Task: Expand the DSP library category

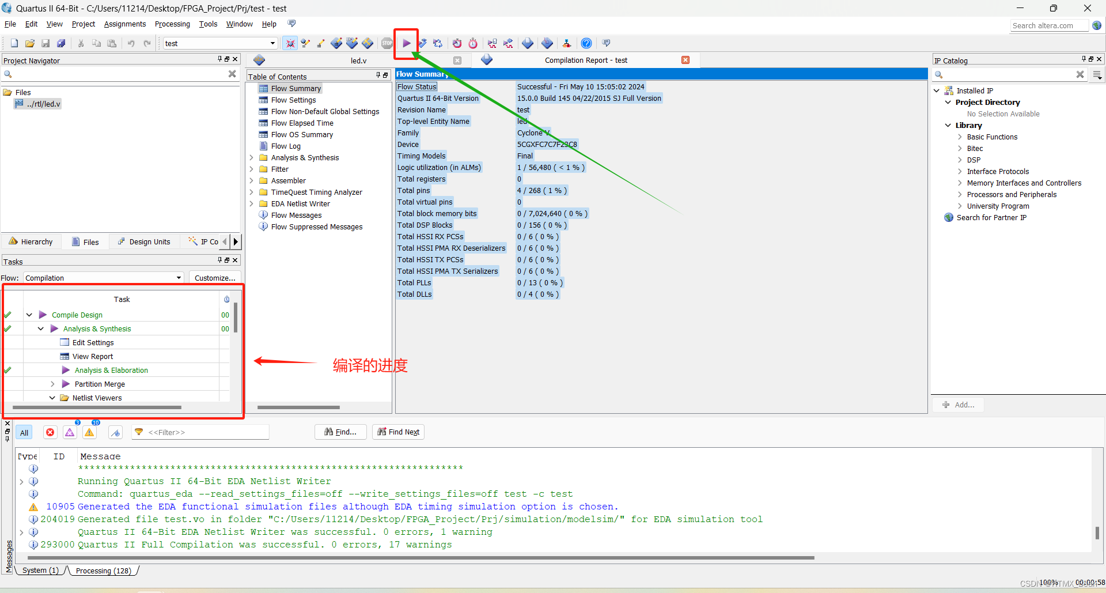Action: 960,160
